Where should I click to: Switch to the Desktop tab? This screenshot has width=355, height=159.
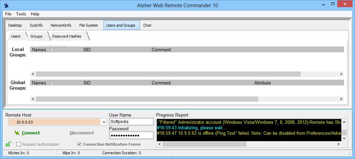(15, 25)
